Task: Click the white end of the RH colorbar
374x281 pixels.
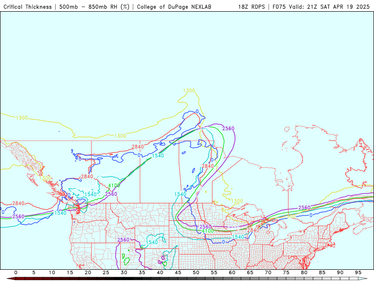Action: coord(363,279)
